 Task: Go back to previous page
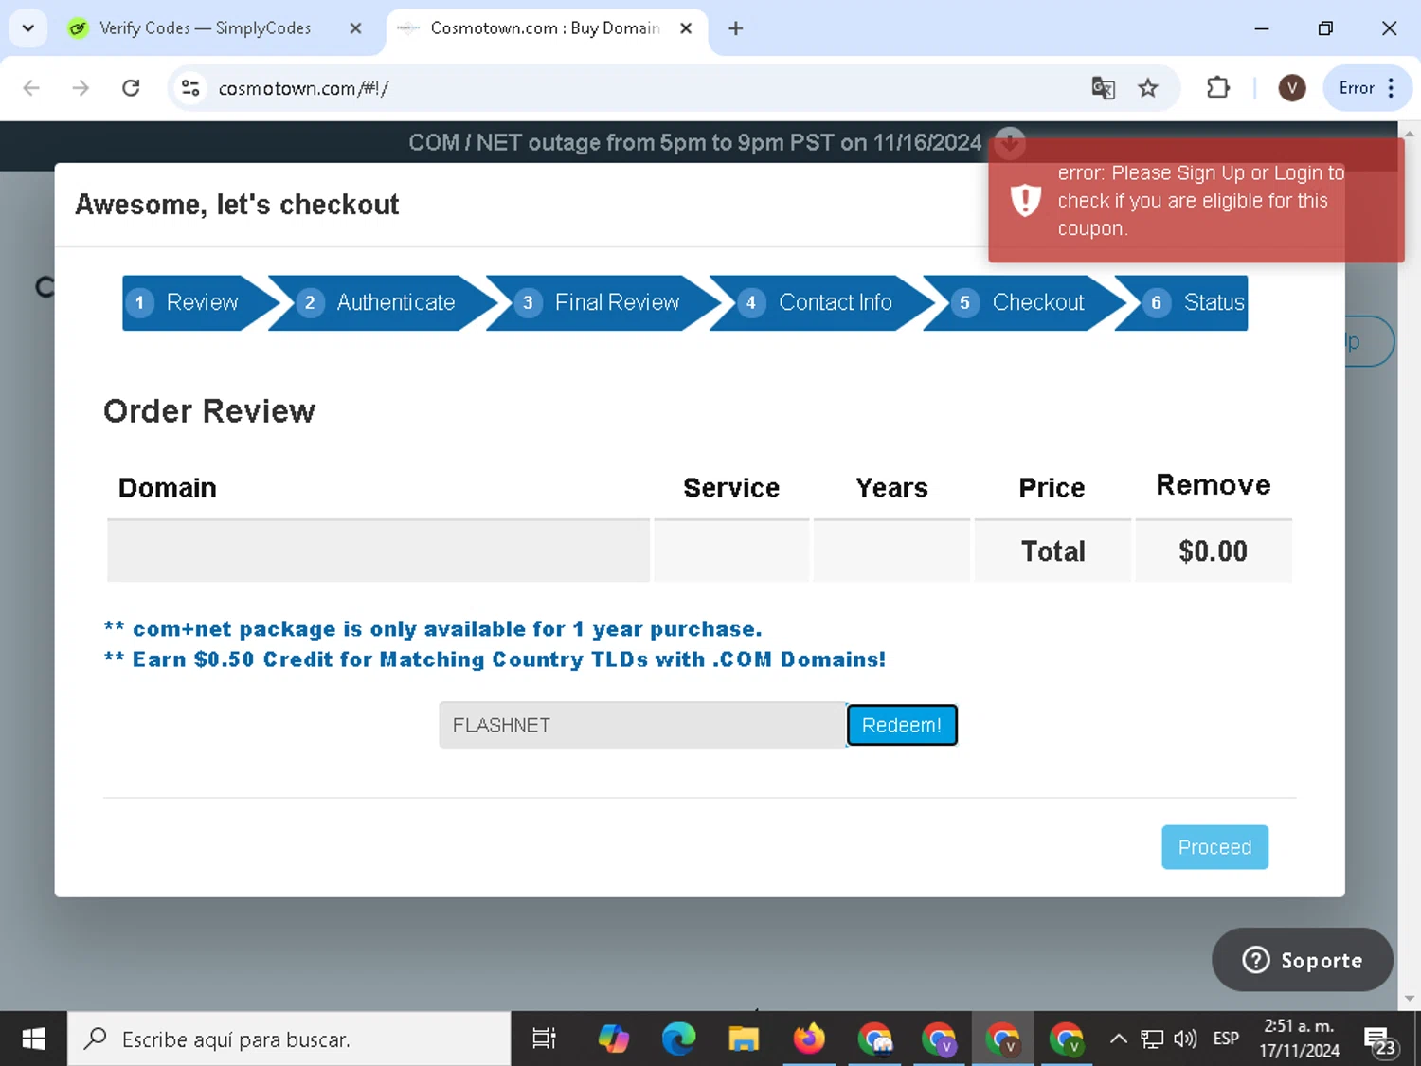[31, 88]
